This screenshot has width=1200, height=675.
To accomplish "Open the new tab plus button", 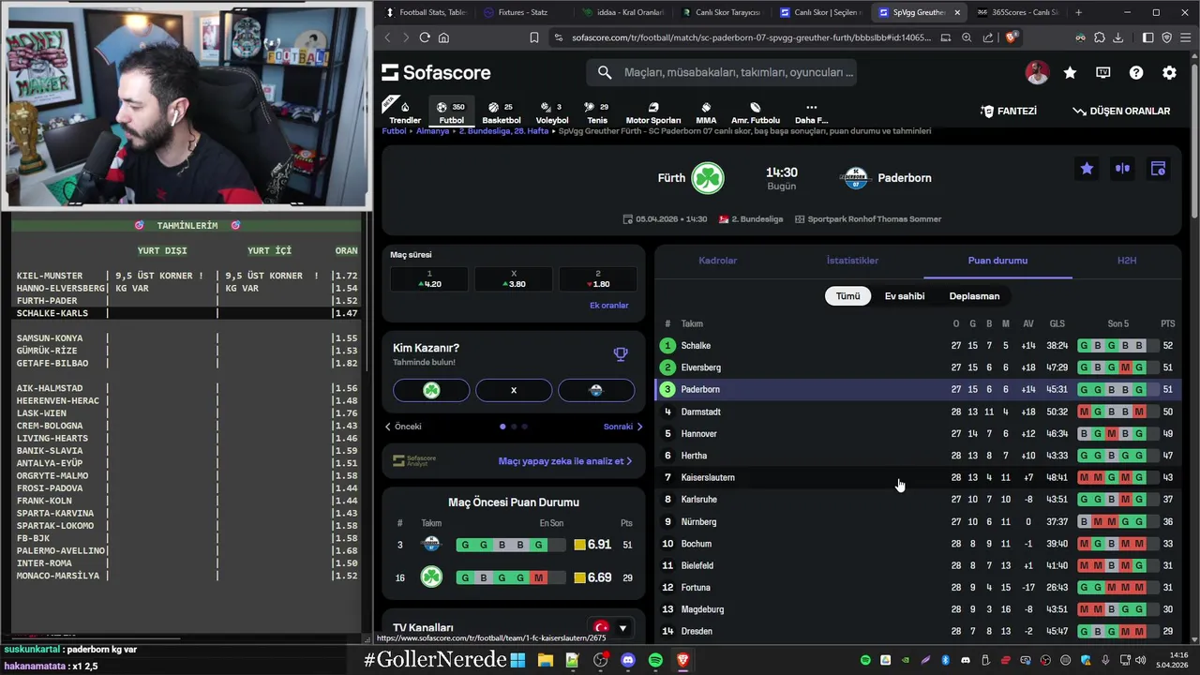I will [x=1078, y=12].
